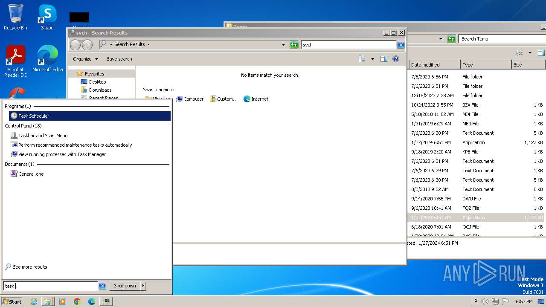Sort by Date modified column

click(x=435, y=65)
